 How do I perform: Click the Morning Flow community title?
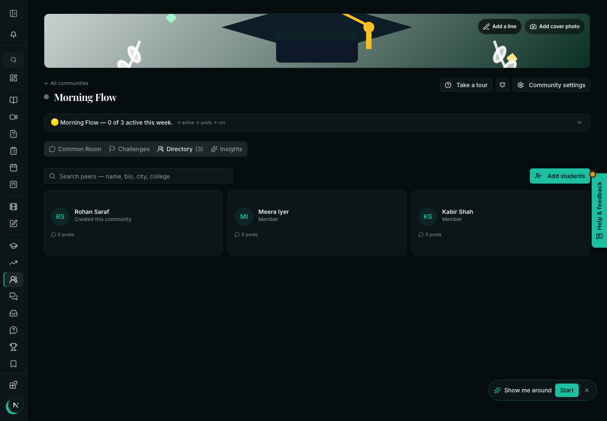pos(85,97)
